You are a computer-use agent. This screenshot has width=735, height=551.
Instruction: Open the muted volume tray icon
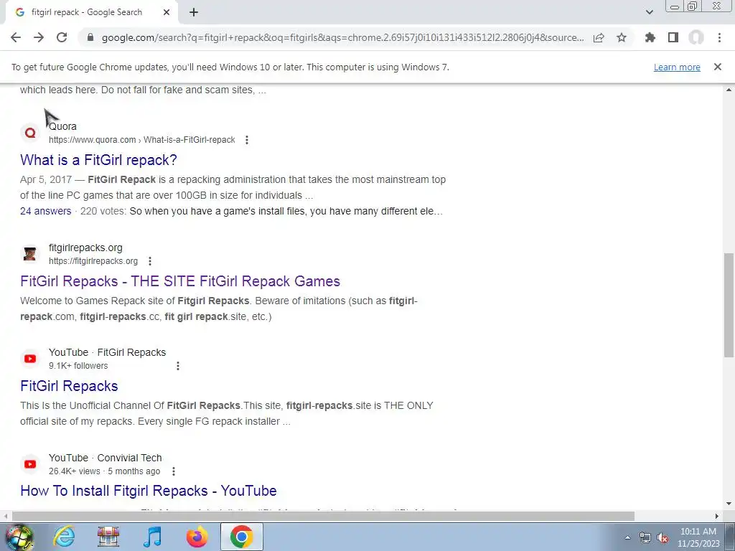[x=663, y=537]
